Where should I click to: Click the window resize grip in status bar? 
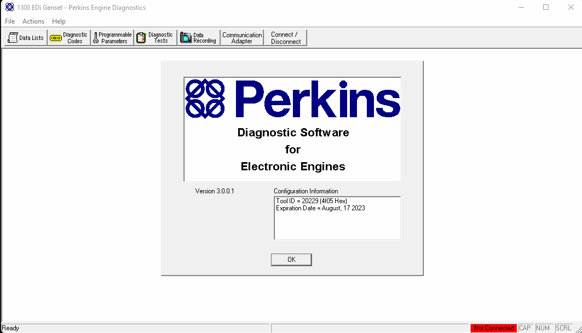[x=579, y=329]
